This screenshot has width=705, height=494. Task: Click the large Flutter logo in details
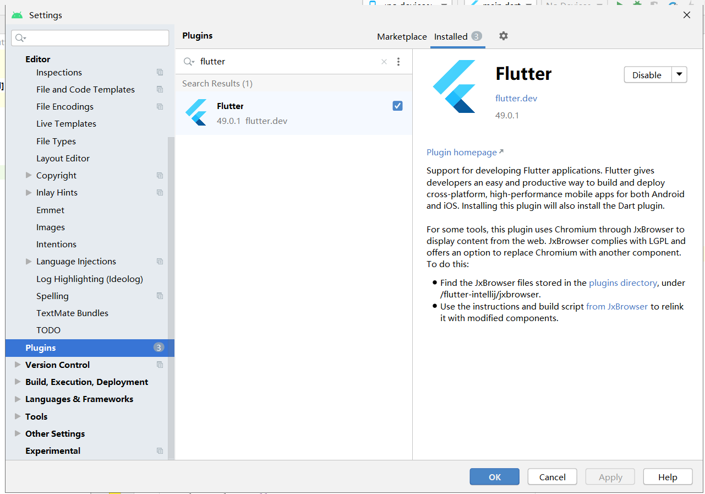[455, 86]
